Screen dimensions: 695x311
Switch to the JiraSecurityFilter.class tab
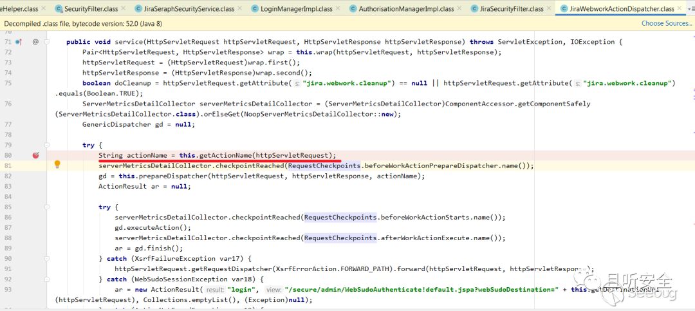click(512, 9)
